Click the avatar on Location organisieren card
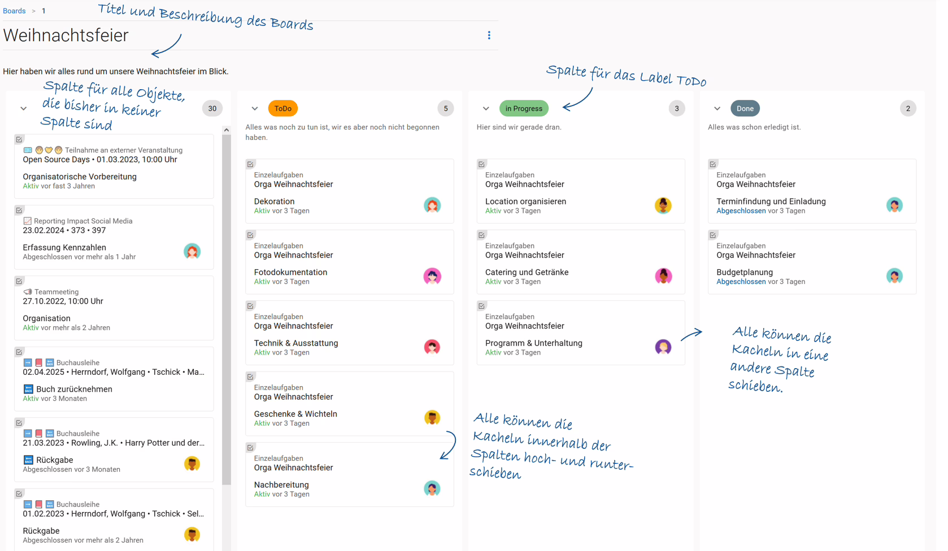 pos(663,205)
